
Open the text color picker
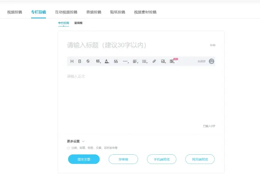107,61
